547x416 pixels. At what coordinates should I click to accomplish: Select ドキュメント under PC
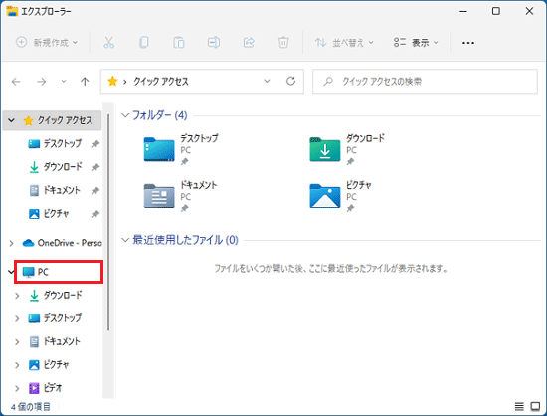(62, 341)
